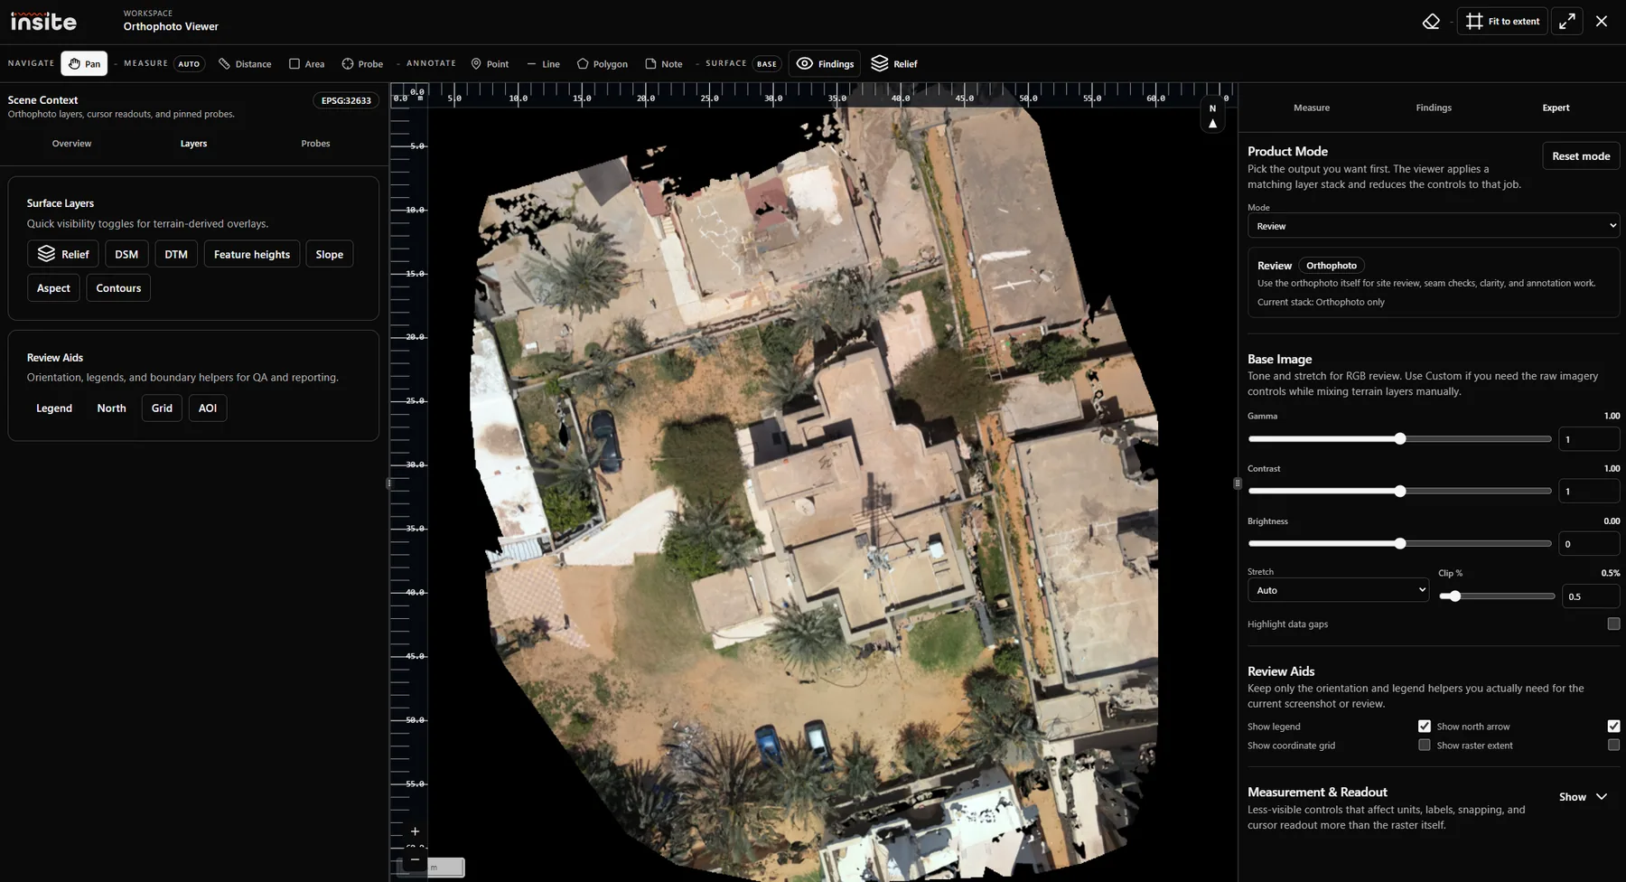1626x882 pixels.
Task: Adjust the Gamma slider
Action: (1399, 439)
